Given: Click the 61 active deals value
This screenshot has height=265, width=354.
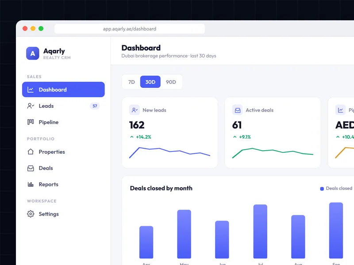Looking at the screenshot, I should pos(237,125).
